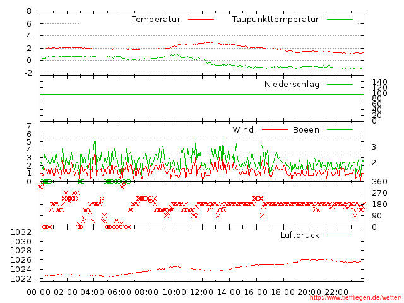The width and height of the screenshot is (404, 303).
Task: Click the green Taupunkttemperatur legend line sample
Action: click(340, 20)
